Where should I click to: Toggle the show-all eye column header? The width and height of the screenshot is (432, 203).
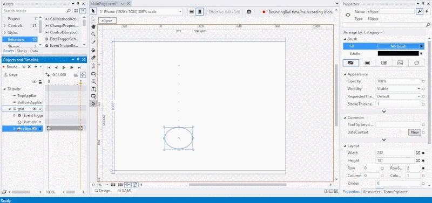35,82
